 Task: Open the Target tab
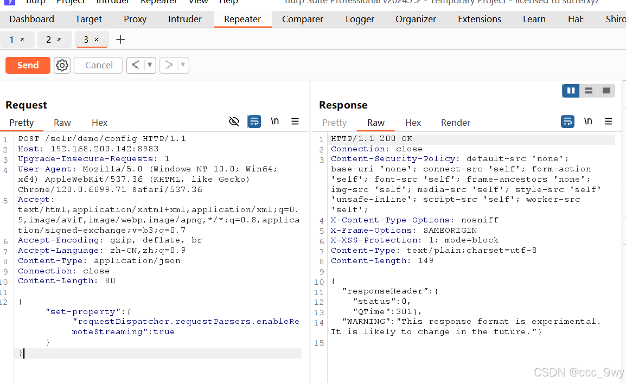(x=88, y=19)
